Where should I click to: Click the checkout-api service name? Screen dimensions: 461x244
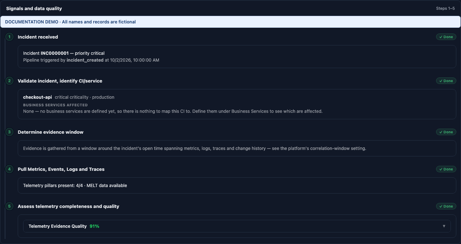click(x=38, y=97)
